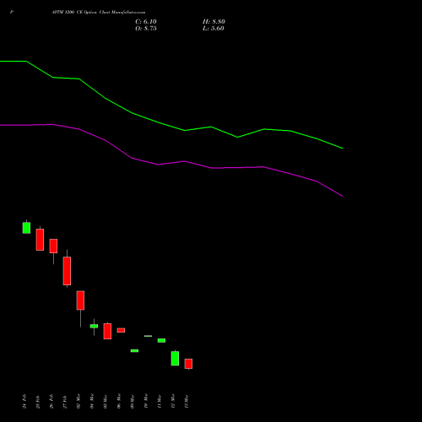The image size is (422, 422).
Task: Click the '27 Feb' date axis label
Action: (x=65, y=401)
